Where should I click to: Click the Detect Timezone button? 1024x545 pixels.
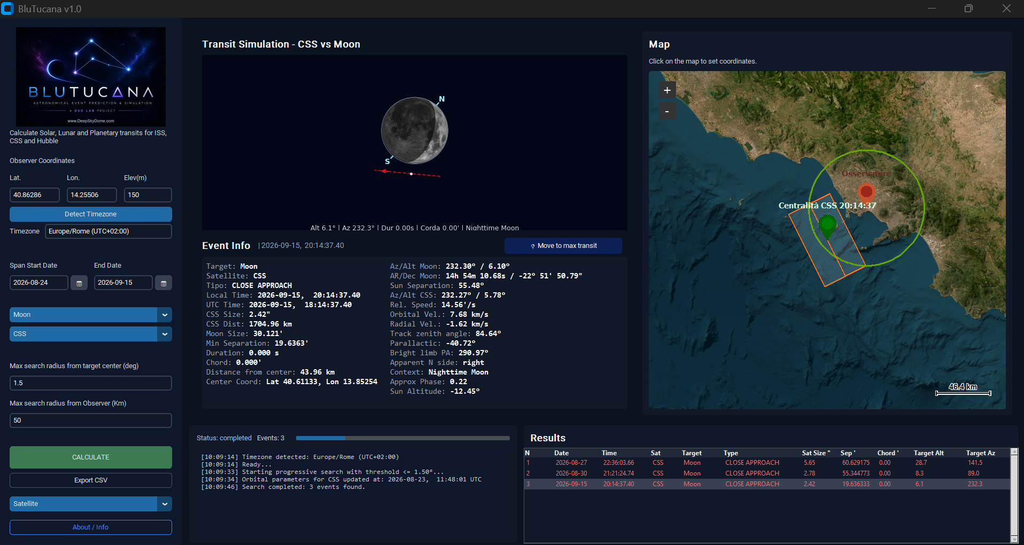click(x=91, y=214)
